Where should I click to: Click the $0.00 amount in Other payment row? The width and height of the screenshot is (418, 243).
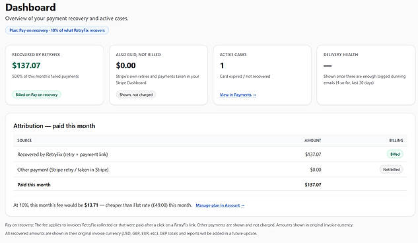click(x=316, y=170)
